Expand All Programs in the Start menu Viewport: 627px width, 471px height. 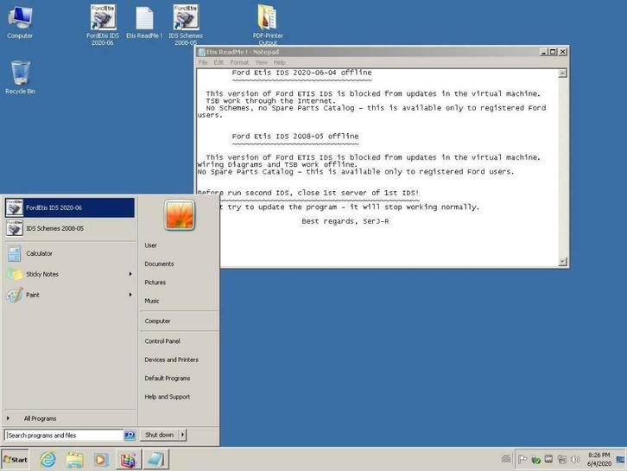(41, 418)
